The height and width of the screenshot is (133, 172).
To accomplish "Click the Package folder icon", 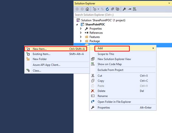I will (x=87, y=41).
